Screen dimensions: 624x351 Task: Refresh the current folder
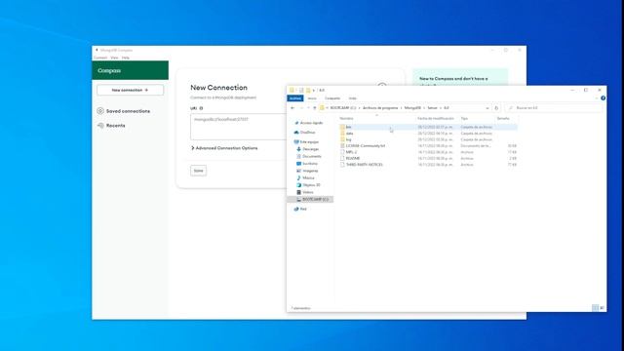click(x=496, y=108)
